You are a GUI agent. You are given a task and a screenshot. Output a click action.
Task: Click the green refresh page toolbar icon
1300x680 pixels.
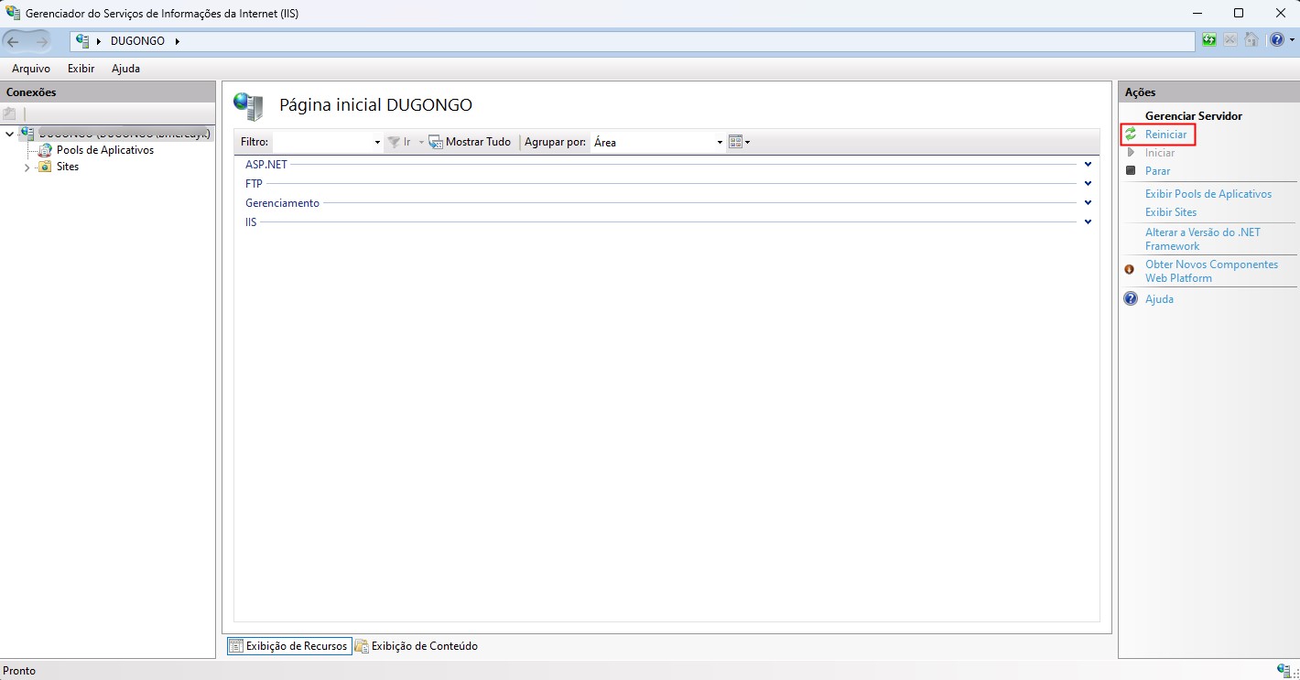[x=1209, y=40]
